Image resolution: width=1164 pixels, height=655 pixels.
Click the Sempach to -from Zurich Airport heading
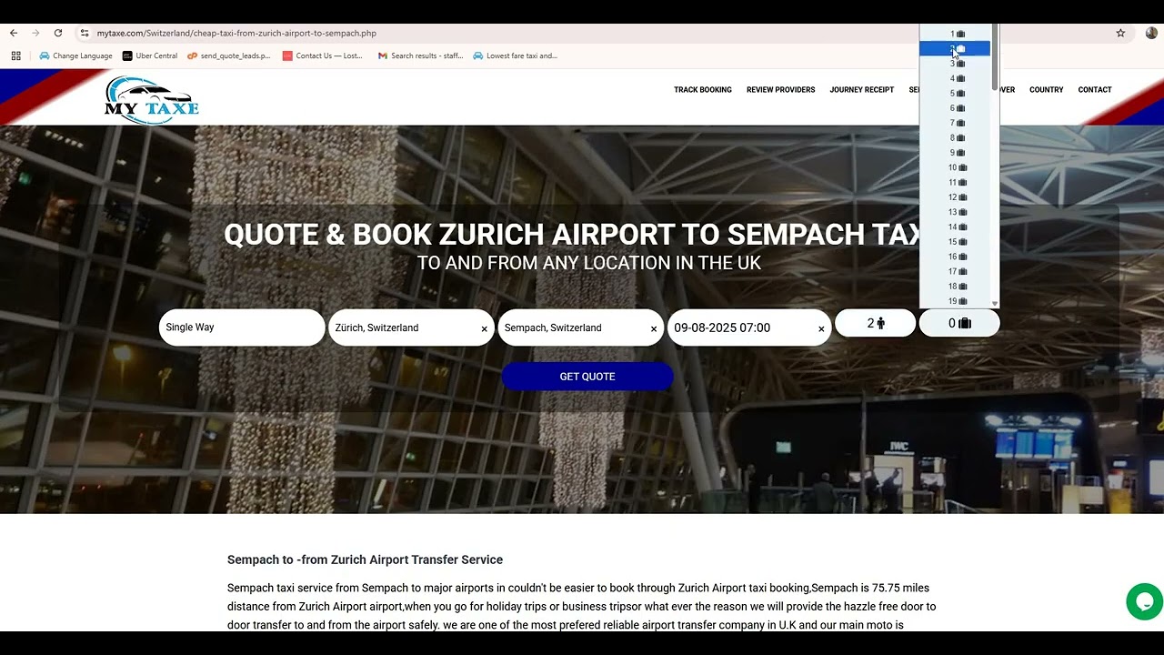pyautogui.click(x=365, y=559)
